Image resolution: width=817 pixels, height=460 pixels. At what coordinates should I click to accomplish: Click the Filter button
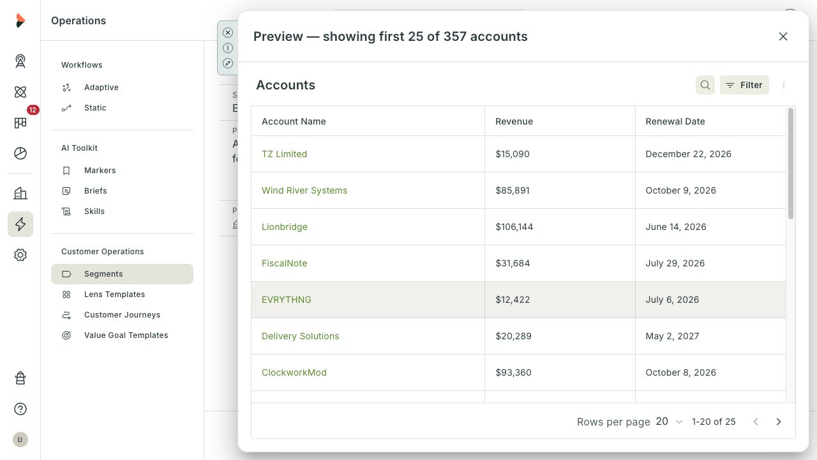(744, 85)
